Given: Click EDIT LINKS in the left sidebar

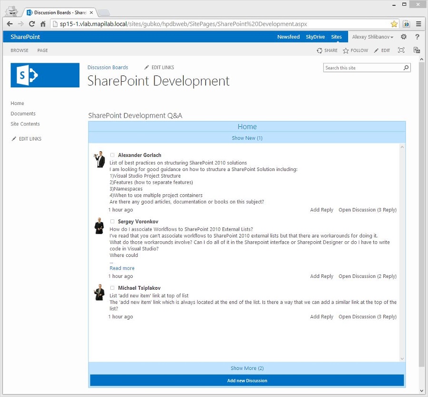Looking at the screenshot, I should (x=27, y=139).
